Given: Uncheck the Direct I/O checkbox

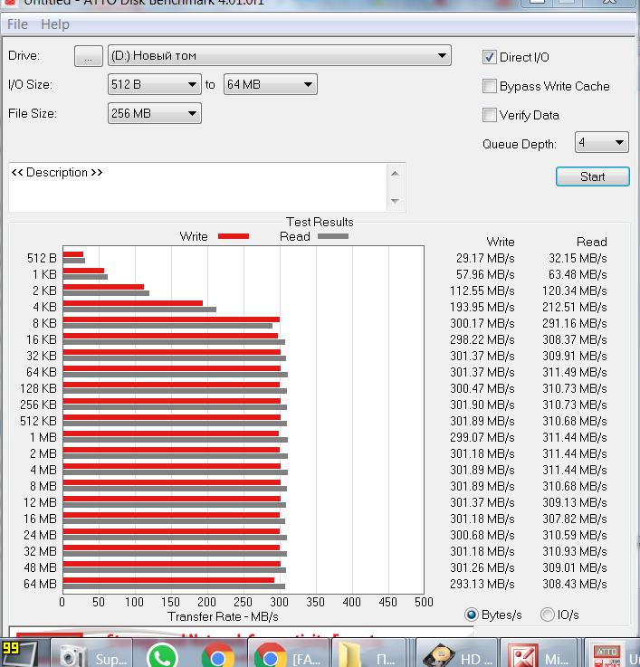Looking at the screenshot, I should [490, 57].
